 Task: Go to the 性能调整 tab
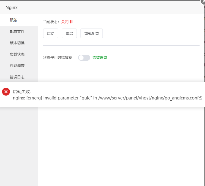pos(19,66)
